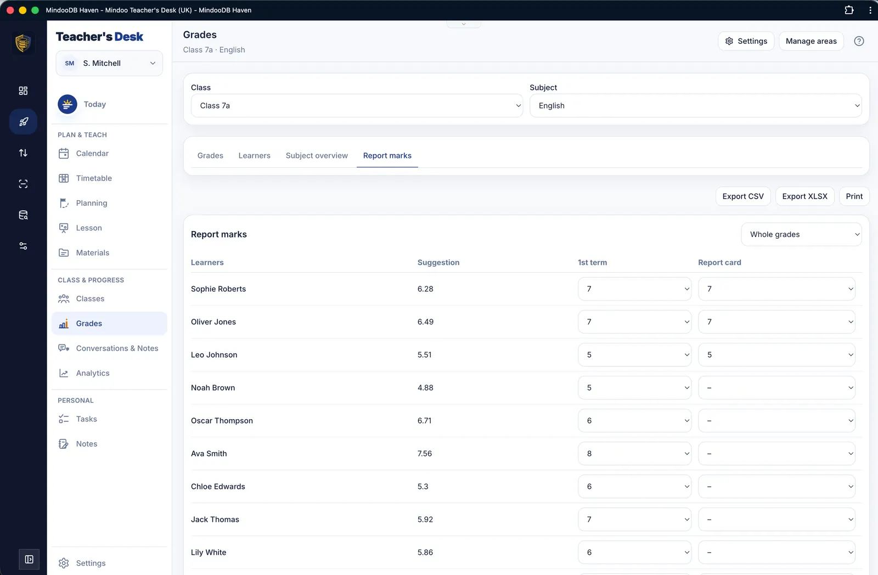The width and height of the screenshot is (878, 575).
Task: Open Lily White's 1st term grade dropdown
Action: pyautogui.click(x=634, y=553)
